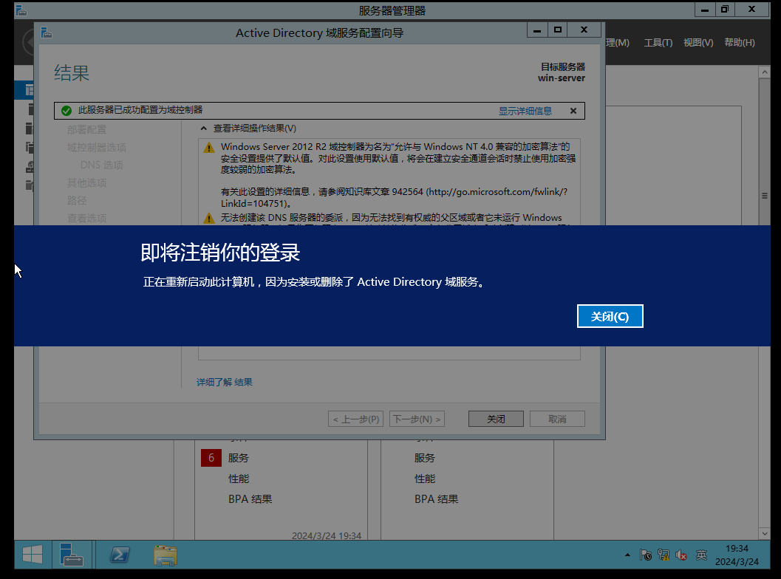Open the Action Center flag icon
Screen dimensions: 781x579
point(646,555)
